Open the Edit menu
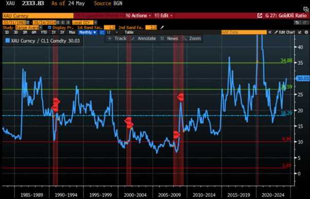Screen dimensions: 310x199 click(164, 15)
